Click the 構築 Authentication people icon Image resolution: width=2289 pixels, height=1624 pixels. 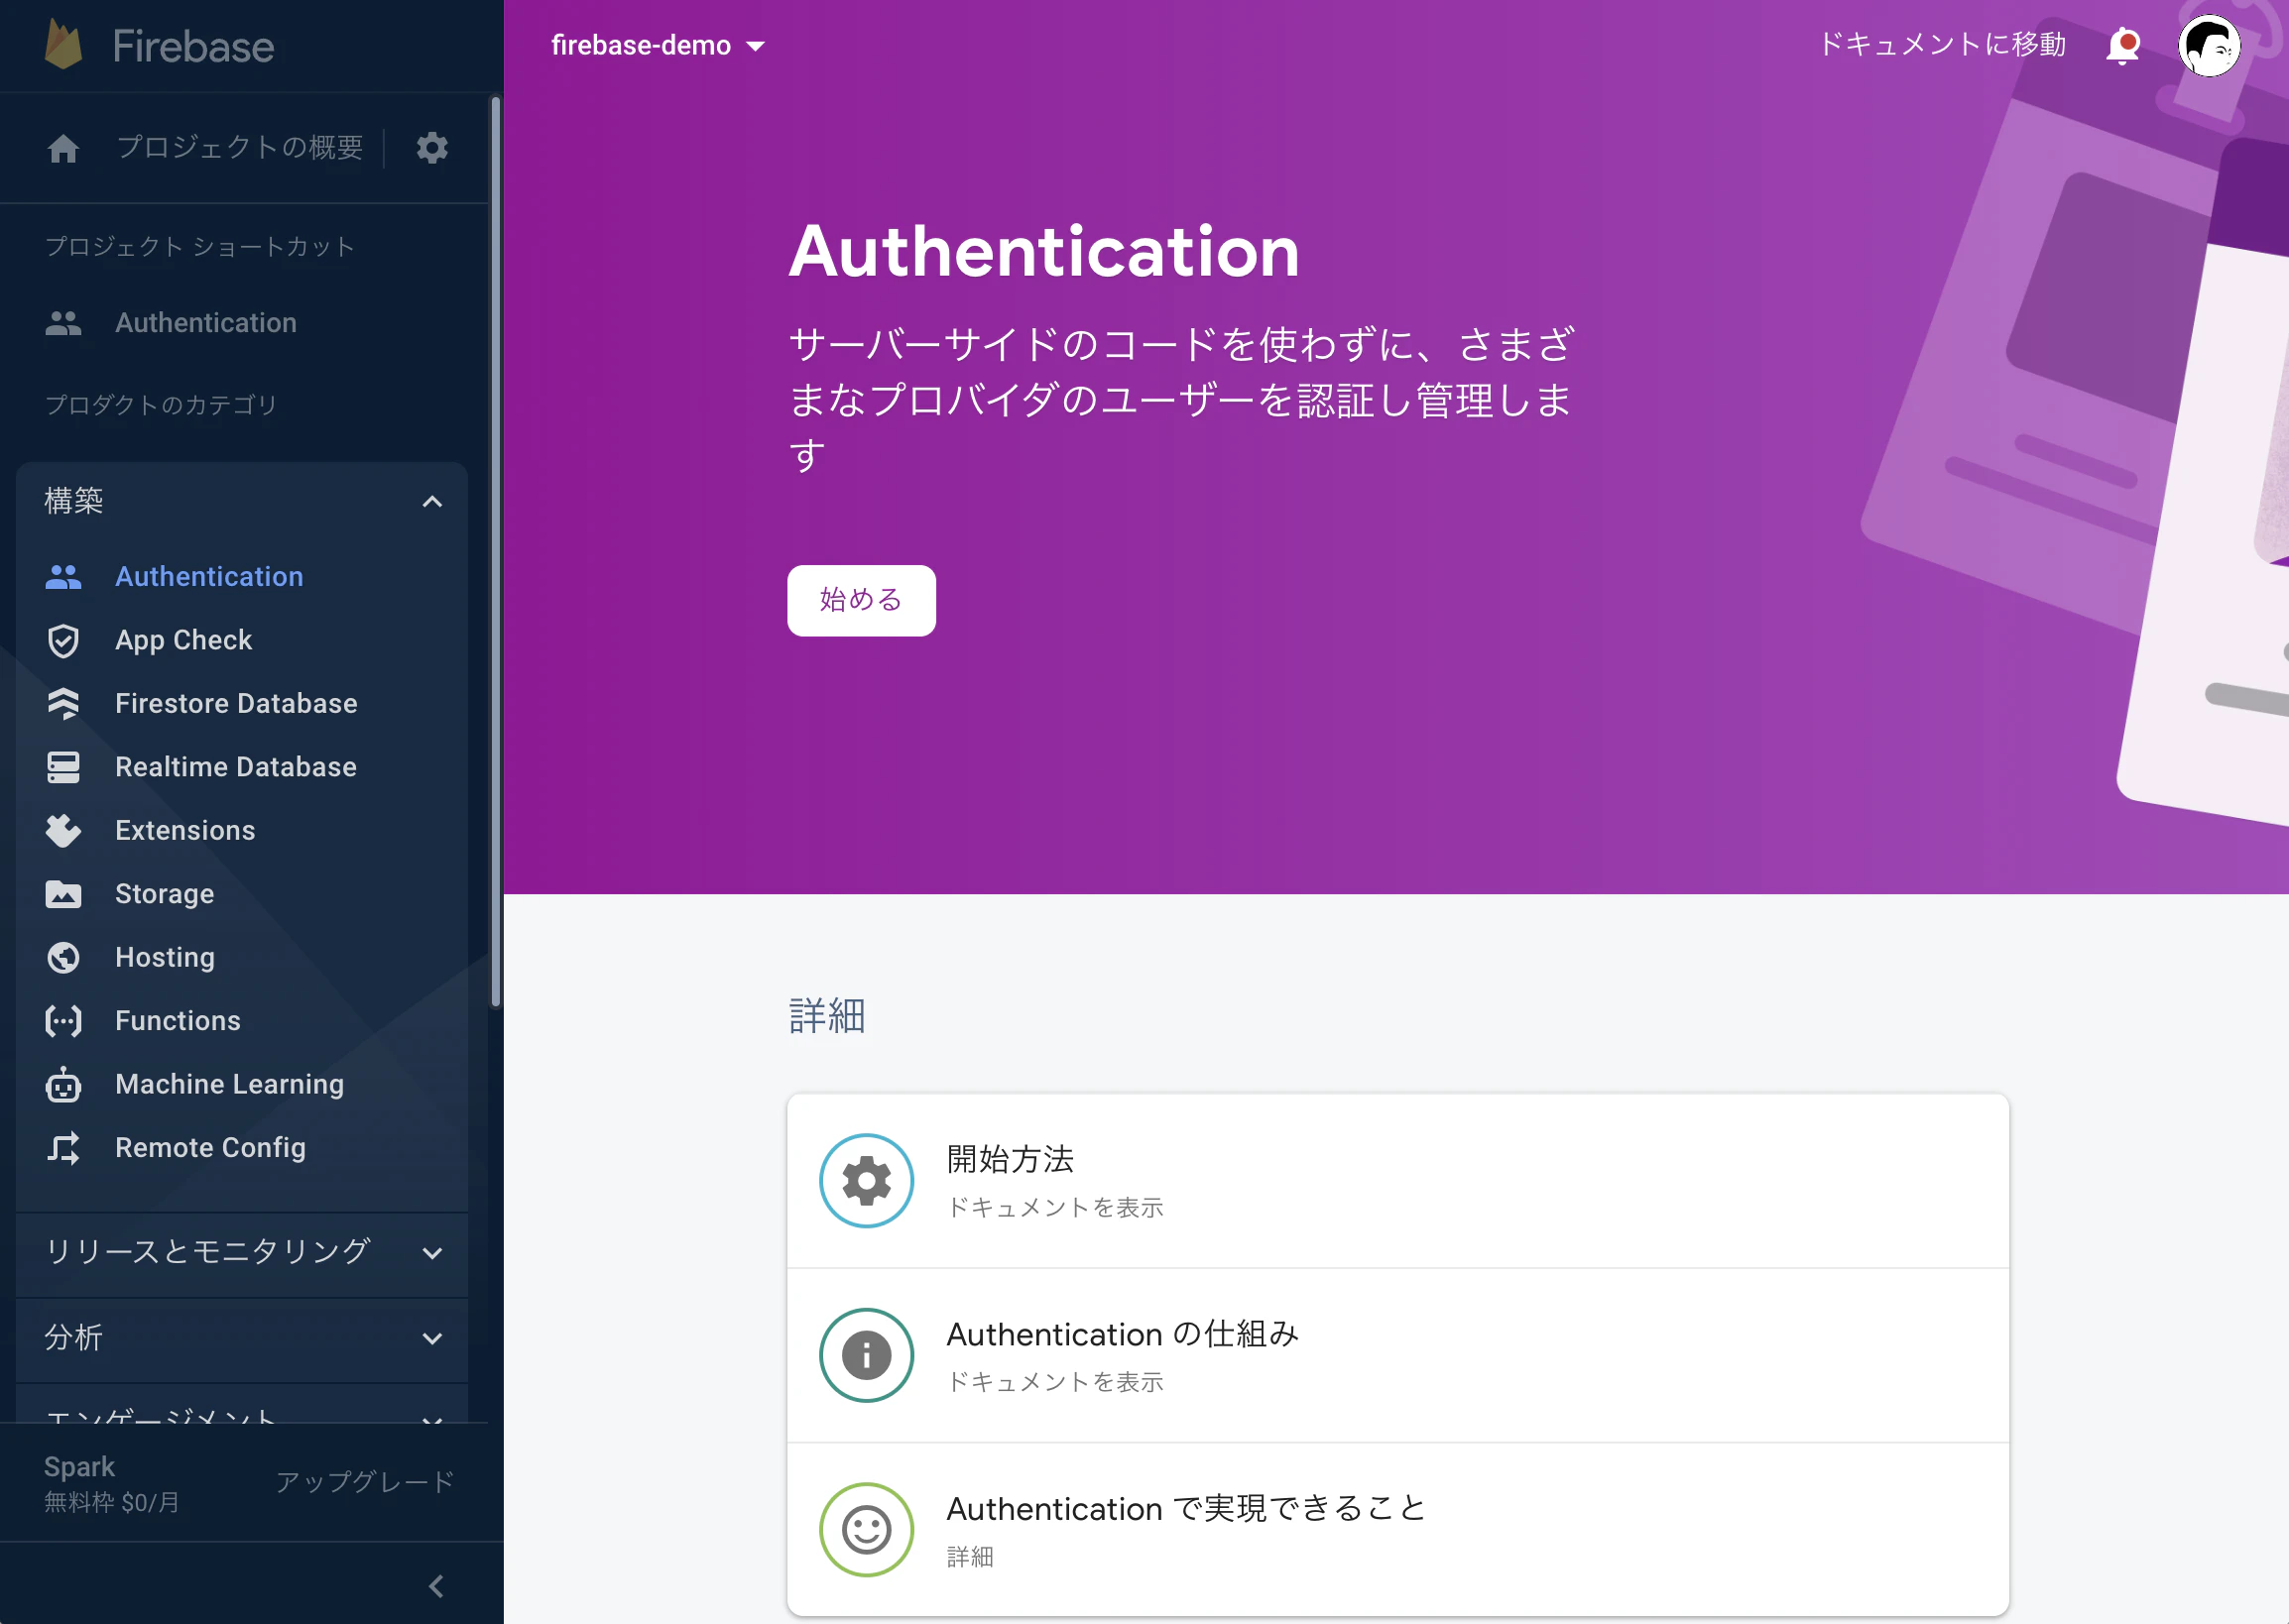pyautogui.click(x=63, y=577)
